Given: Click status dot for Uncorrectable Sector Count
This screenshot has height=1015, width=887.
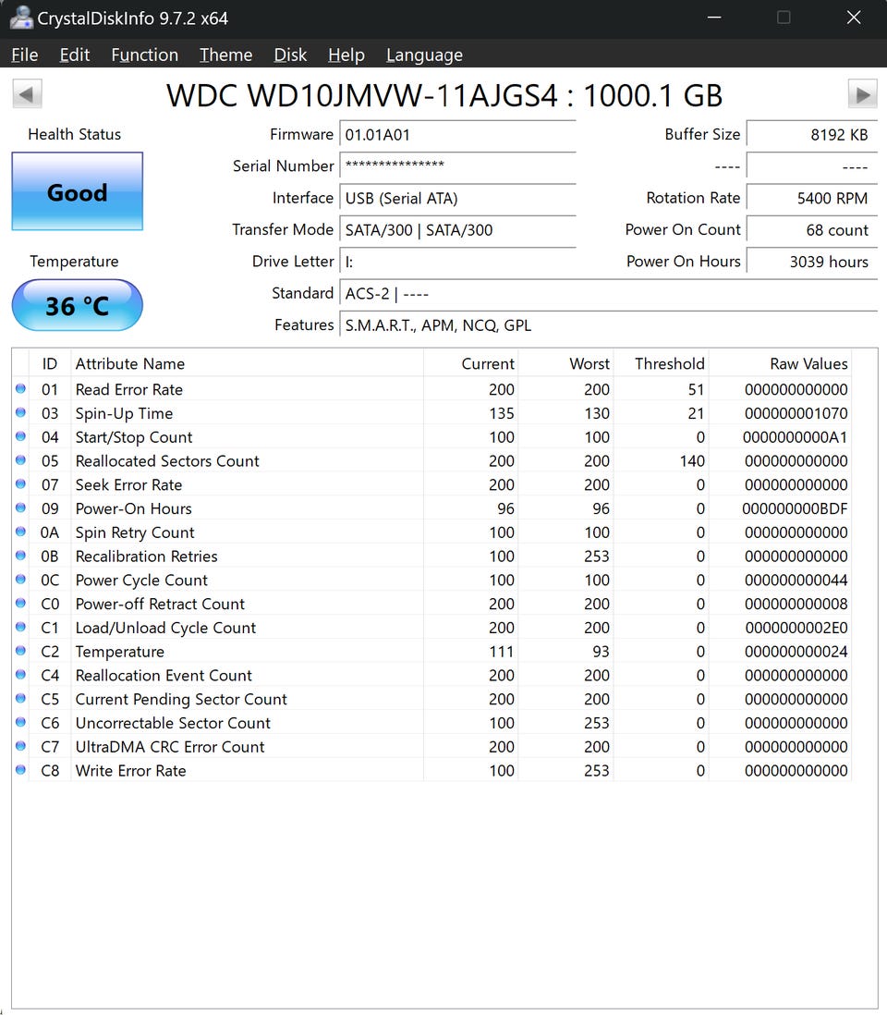Looking at the screenshot, I should coord(20,722).
